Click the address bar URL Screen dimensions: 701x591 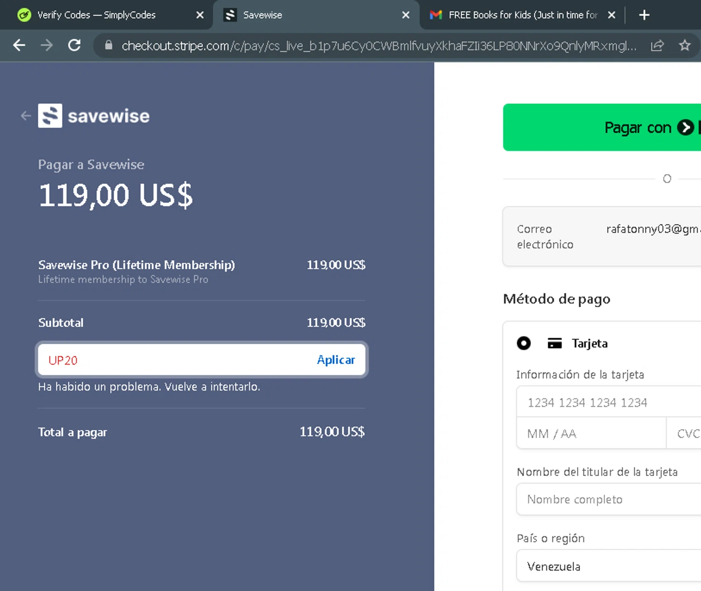tap(379, 45)
